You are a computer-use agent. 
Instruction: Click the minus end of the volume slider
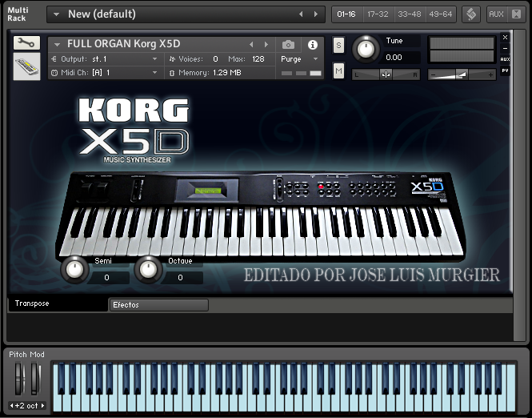click(434, 74)
